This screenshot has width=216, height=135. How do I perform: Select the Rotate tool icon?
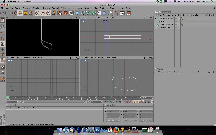pos(31,13)
